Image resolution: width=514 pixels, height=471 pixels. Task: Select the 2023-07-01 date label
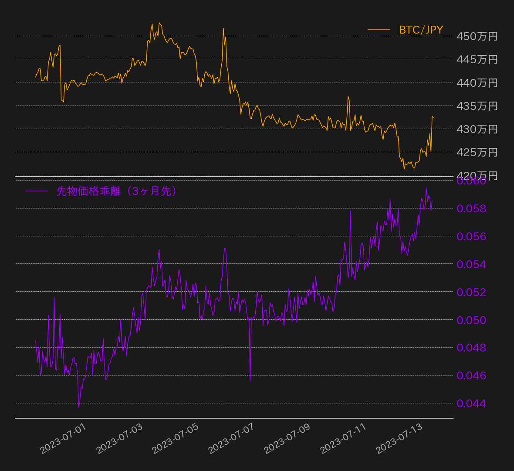[x=63, y=438]
